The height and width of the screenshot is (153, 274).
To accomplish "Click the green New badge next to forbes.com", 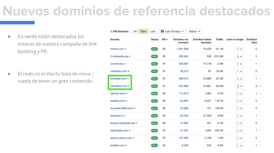I will coord(154,49).
